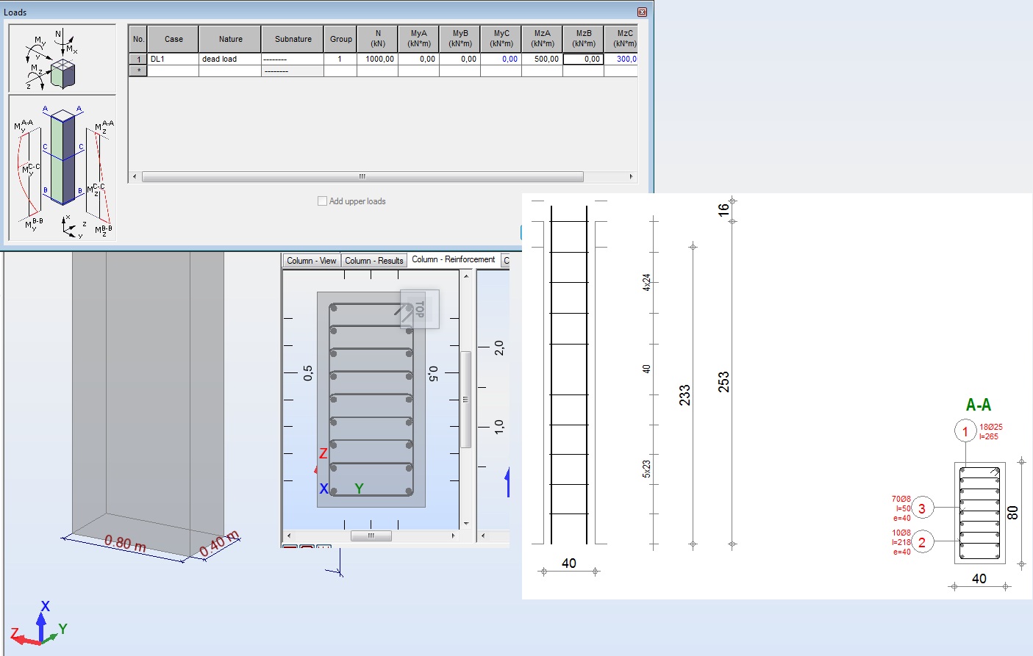Image resolution: width=1033 pixels, height=656 pixels.
Task: Click bar mark 2 circle in section A-A
Action: click(922, 542)
